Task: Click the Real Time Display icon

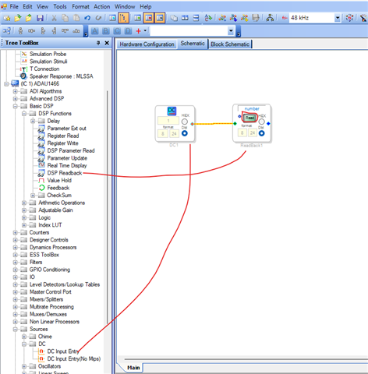Action: pos(41,165)
